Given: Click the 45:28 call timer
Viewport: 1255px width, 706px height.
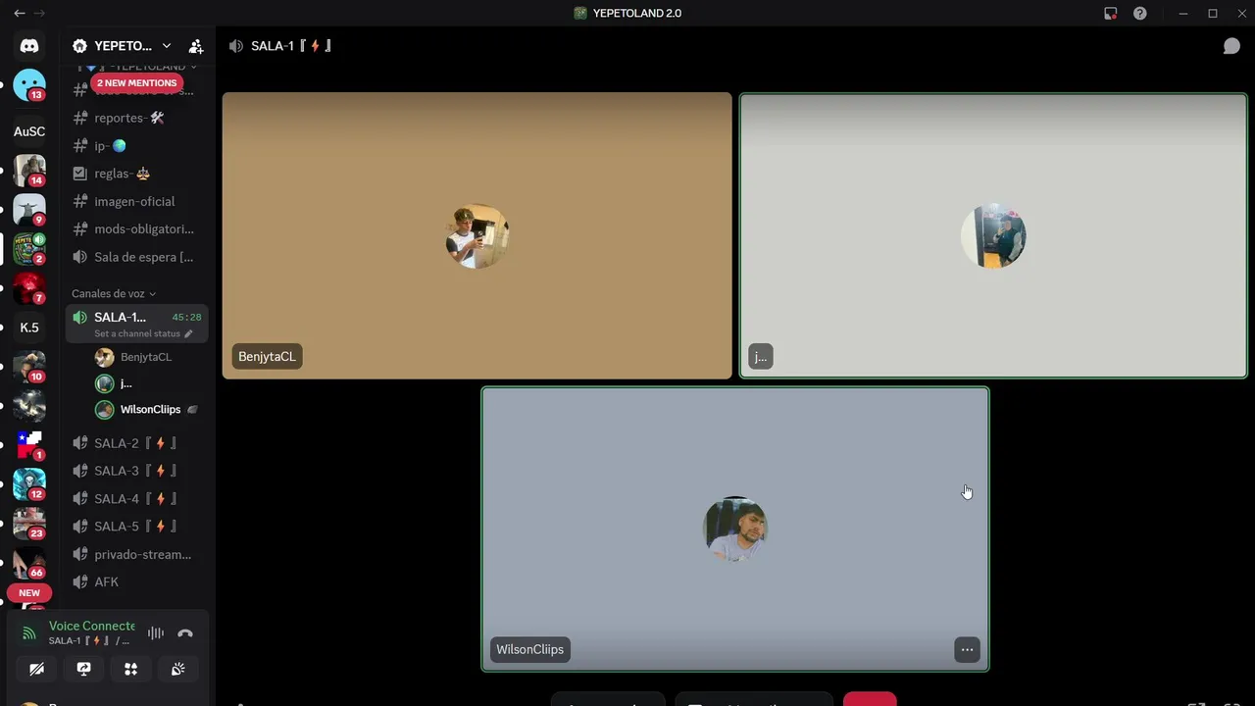Looking at the screenshot, I should tap(186, 318).
